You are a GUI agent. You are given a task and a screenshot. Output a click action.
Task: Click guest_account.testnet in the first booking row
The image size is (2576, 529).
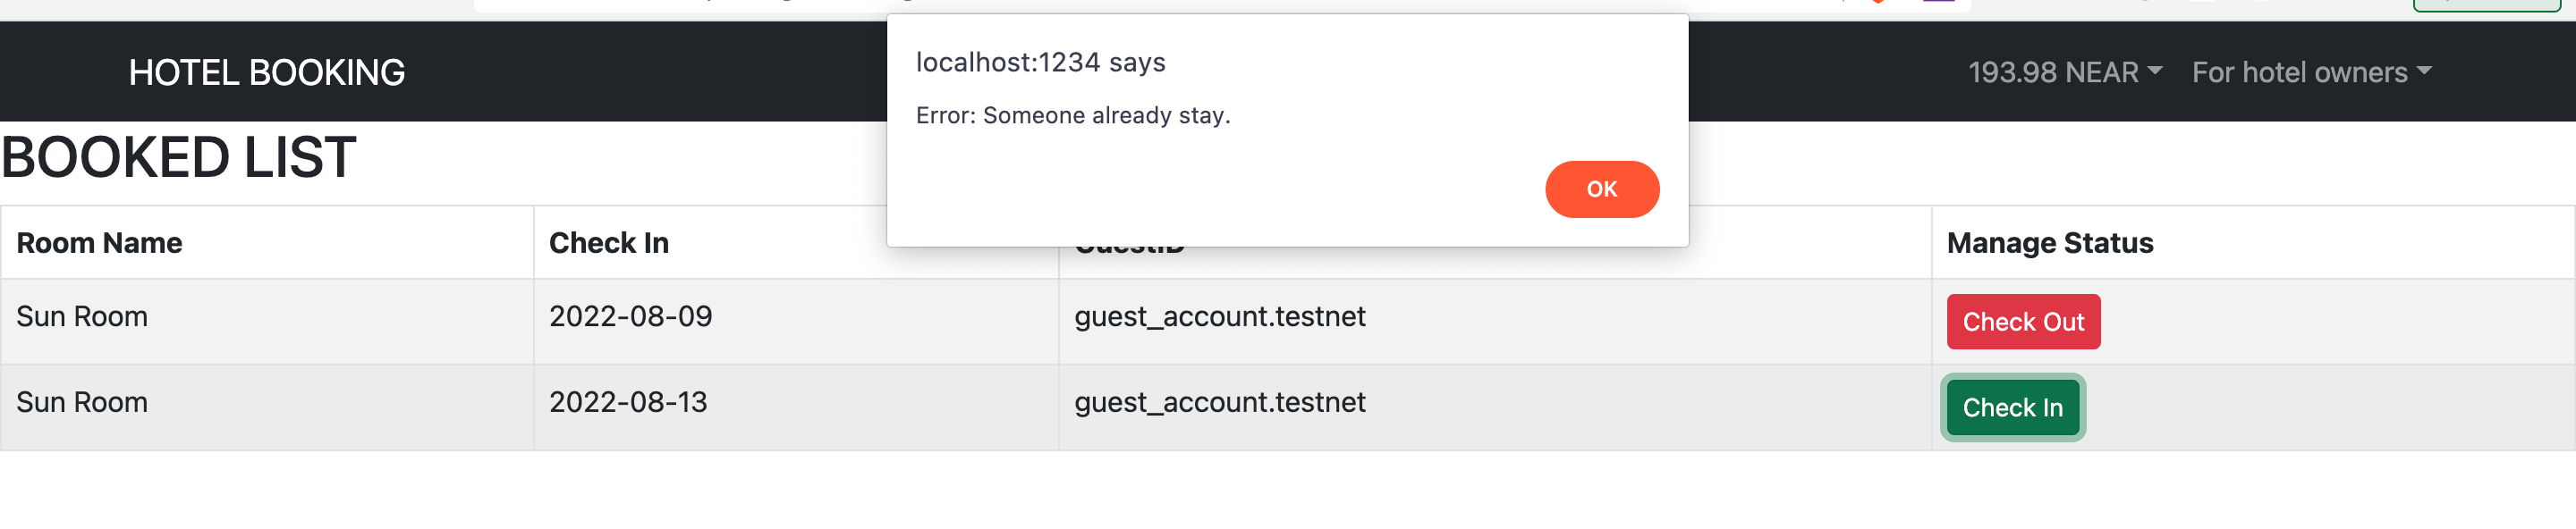(x=1220, y=316)
